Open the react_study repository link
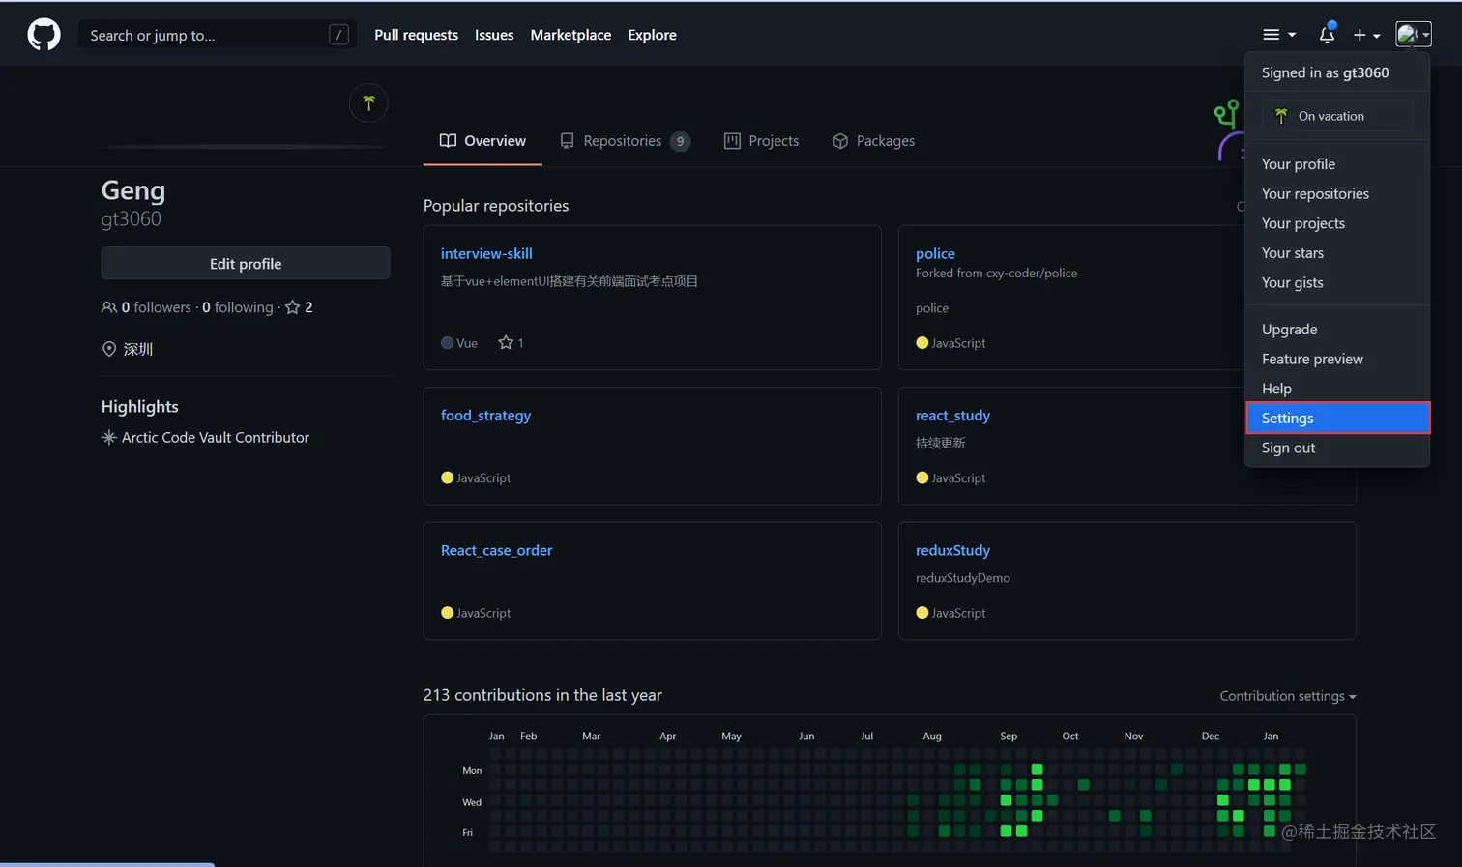 coord(952,416)
